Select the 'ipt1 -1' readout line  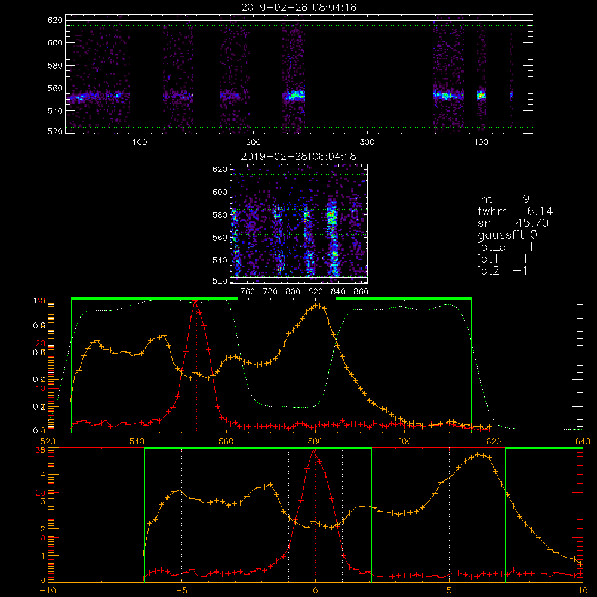click(503, 259)
